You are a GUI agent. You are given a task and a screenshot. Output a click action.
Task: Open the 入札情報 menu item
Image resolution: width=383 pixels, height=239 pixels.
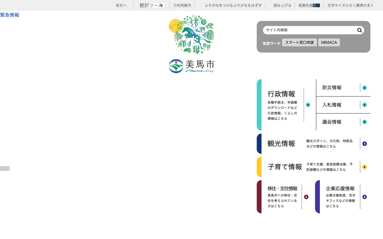(x=343, y=105)
